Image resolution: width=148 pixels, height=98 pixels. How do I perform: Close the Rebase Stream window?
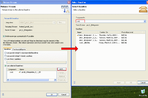pyautogui.click(x=69, y=2)
